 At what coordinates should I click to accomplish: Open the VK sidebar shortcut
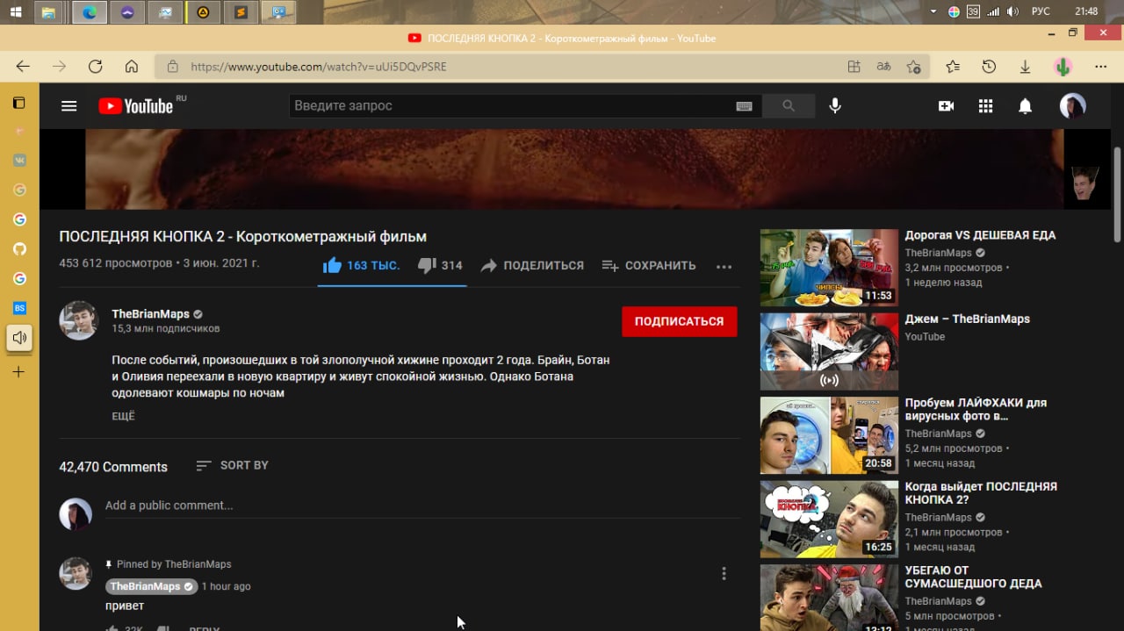tap(19, 161)
